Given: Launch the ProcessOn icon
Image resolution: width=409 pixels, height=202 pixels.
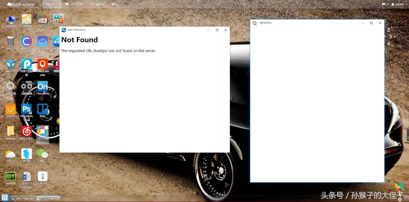Looking at the screenshot, I should [42, 86].
